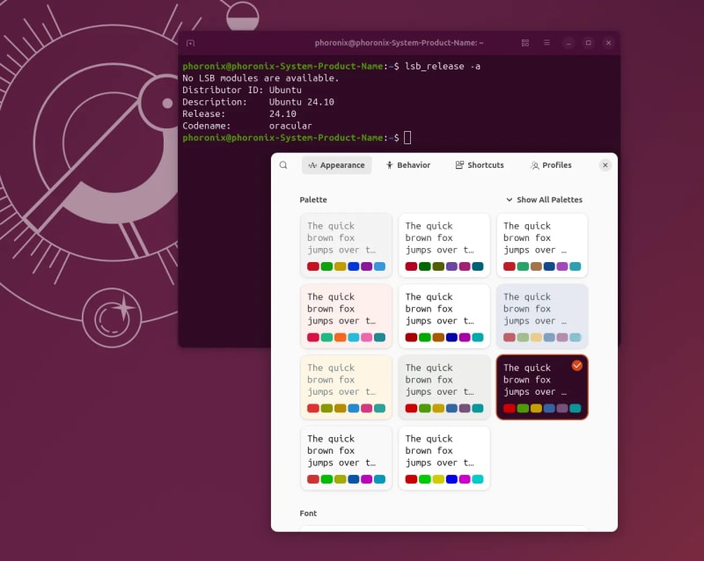The image size is (704, 561).
Task: Select the lavender-blue background palette
Action: (541, 316)
